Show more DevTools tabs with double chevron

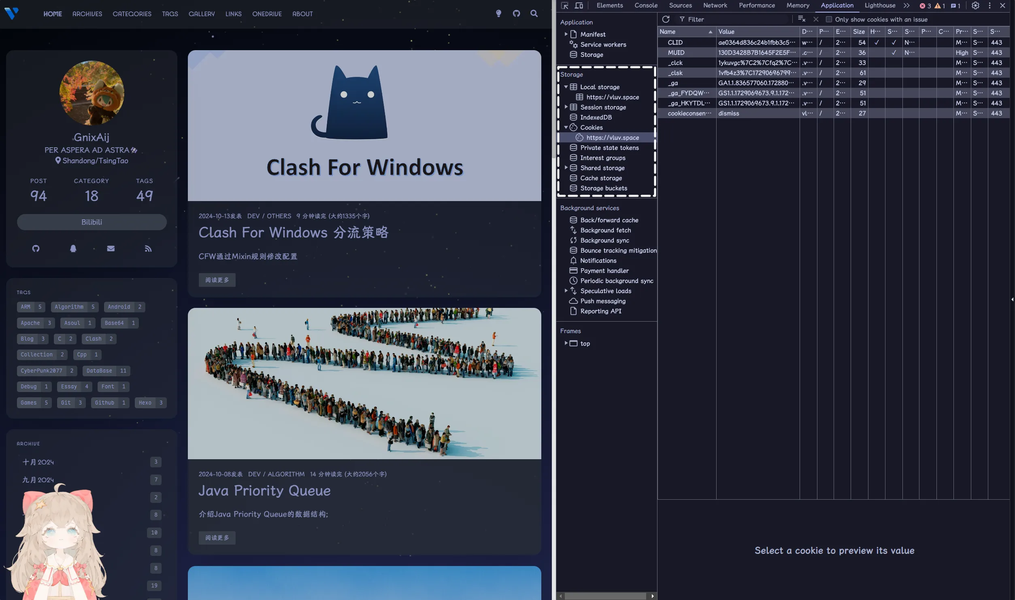[906, 6]
